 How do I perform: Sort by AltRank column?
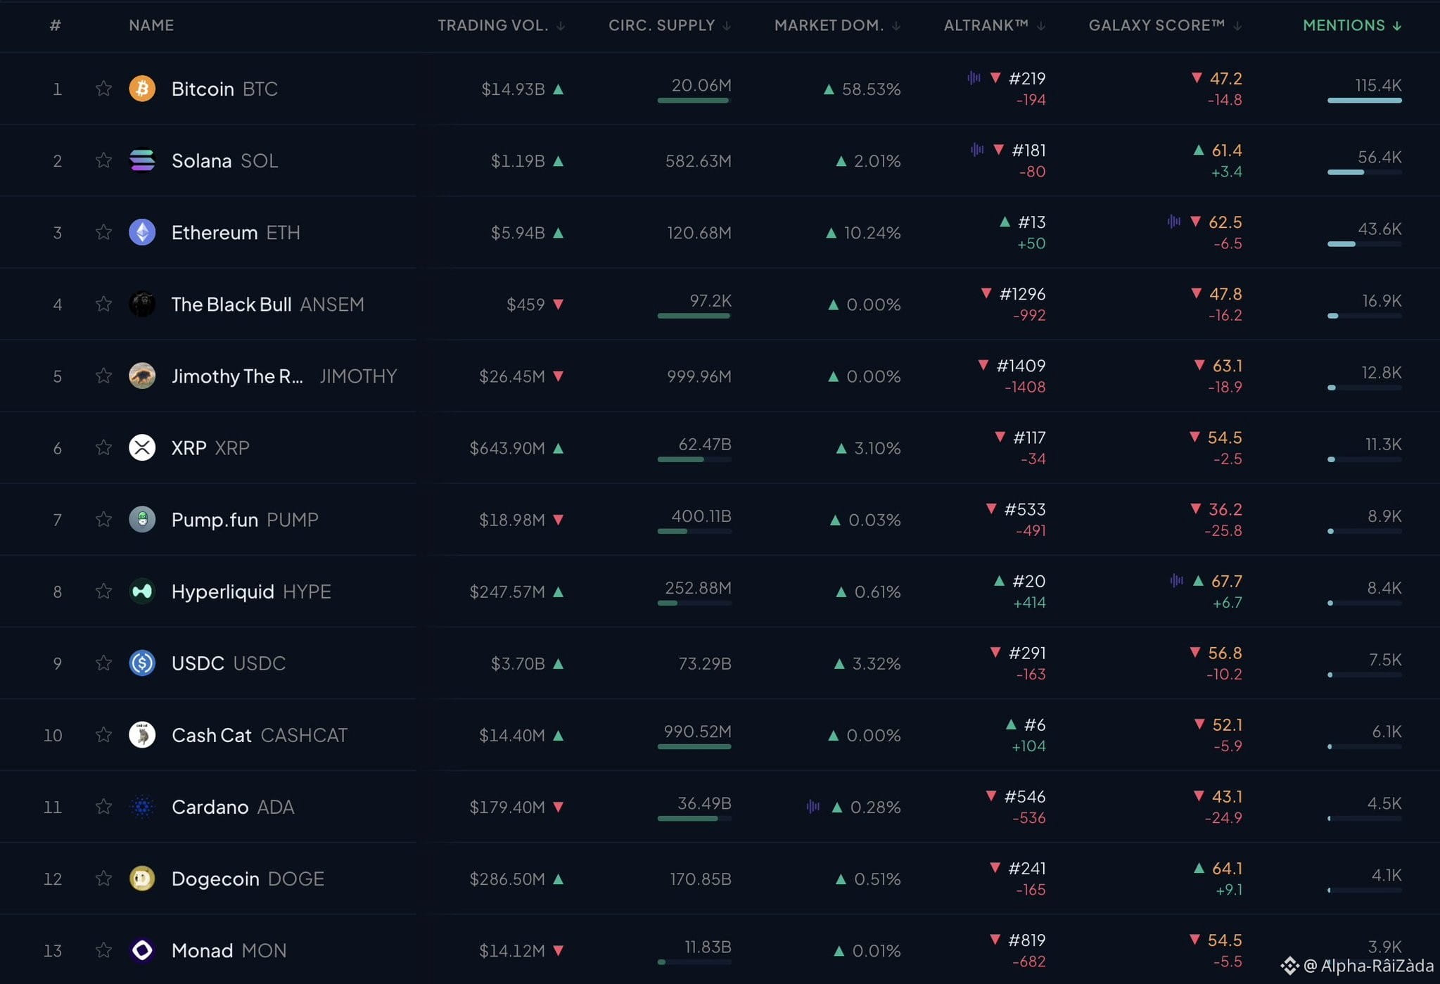click(994, 25)
